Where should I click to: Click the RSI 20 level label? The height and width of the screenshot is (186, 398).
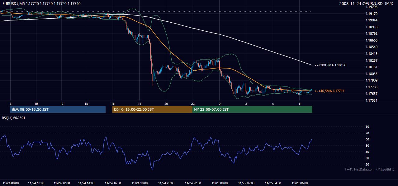(x=367, y=164)
